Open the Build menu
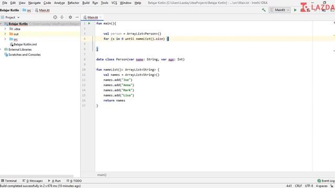 pyautogui.click(x=86, y=3)
